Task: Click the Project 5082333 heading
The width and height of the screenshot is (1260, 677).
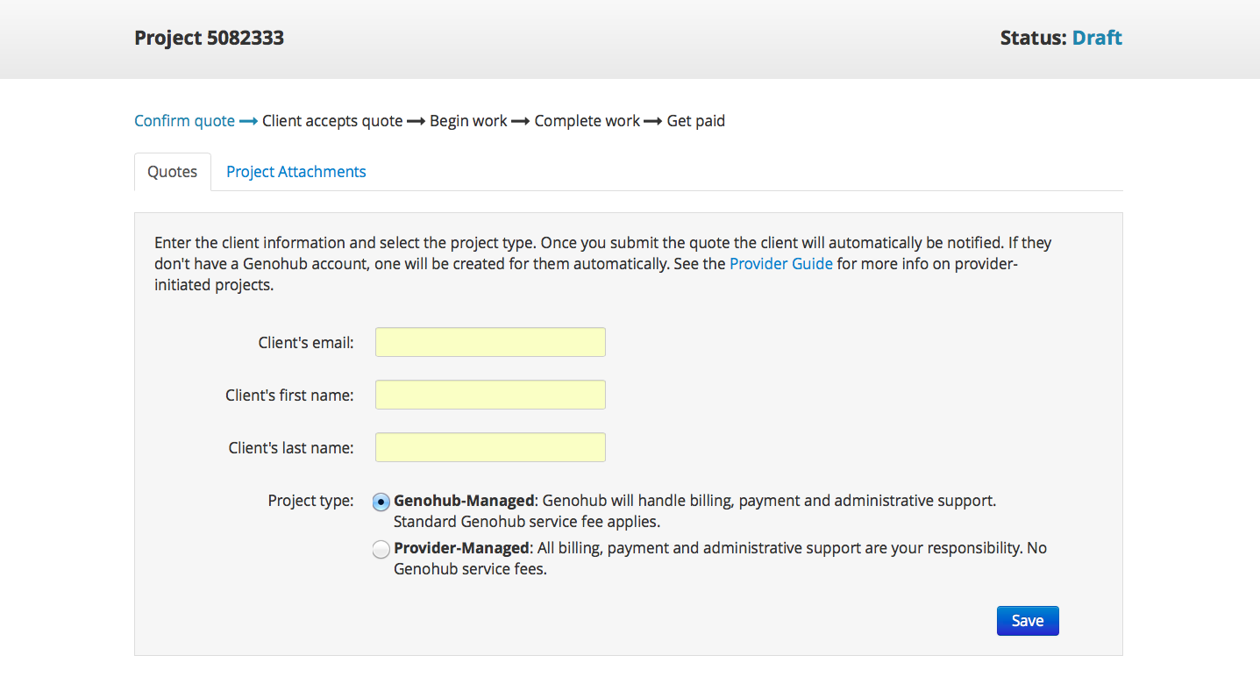Action: coord(209,38)
